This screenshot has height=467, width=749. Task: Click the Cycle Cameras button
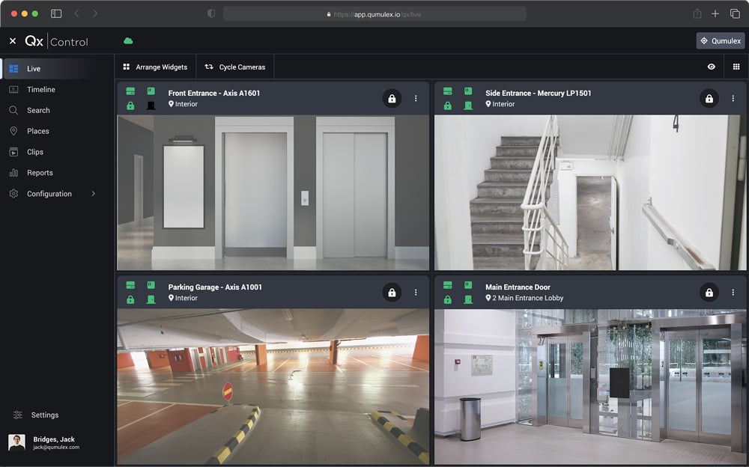(234, 67)
